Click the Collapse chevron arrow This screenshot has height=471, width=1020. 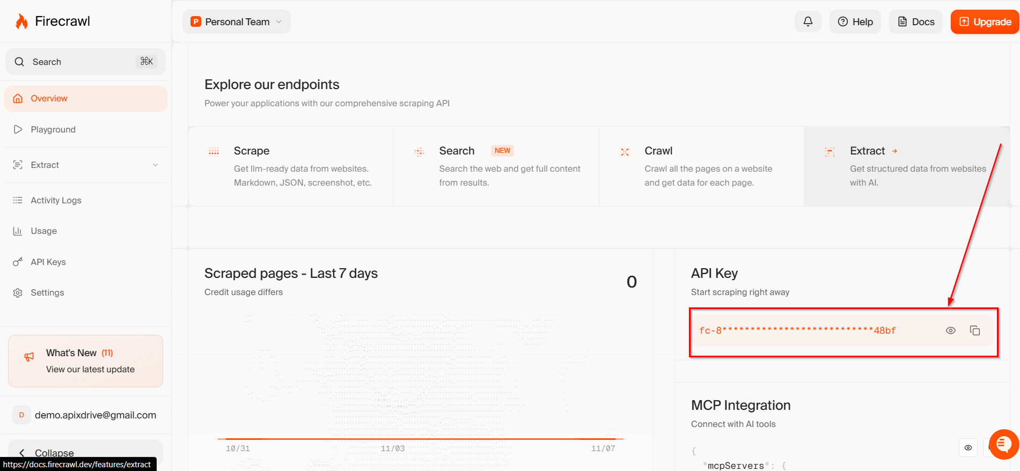[x=22, y=453]
